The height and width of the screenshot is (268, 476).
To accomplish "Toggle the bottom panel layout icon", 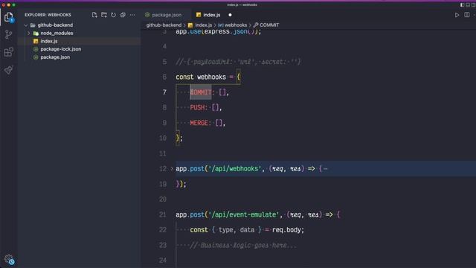I will point(468,5).
